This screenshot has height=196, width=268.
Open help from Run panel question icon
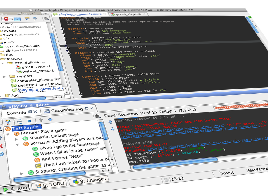[1, 154]
